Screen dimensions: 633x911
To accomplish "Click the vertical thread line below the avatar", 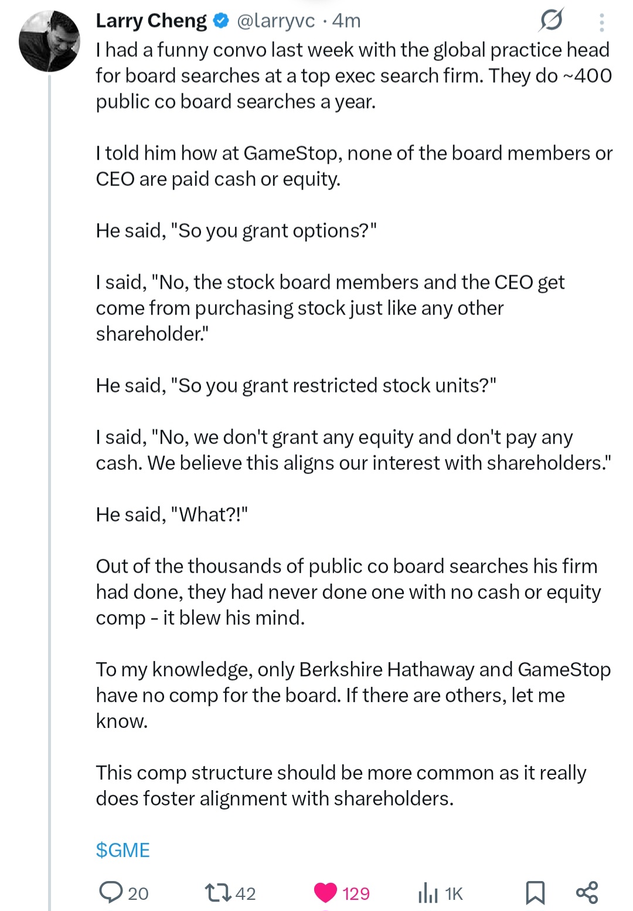I will pyautogui.click(x=50, y=469).
